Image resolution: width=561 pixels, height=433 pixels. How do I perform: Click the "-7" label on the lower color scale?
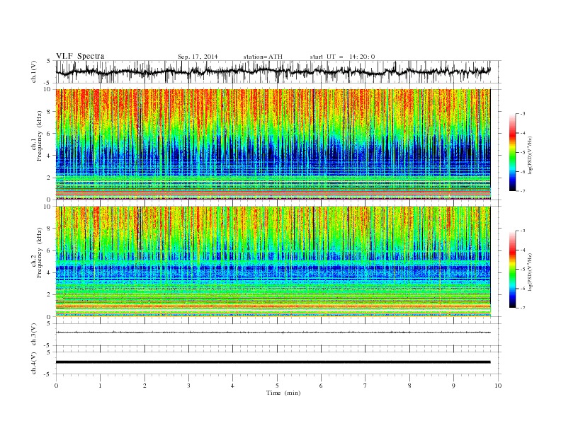523,308
